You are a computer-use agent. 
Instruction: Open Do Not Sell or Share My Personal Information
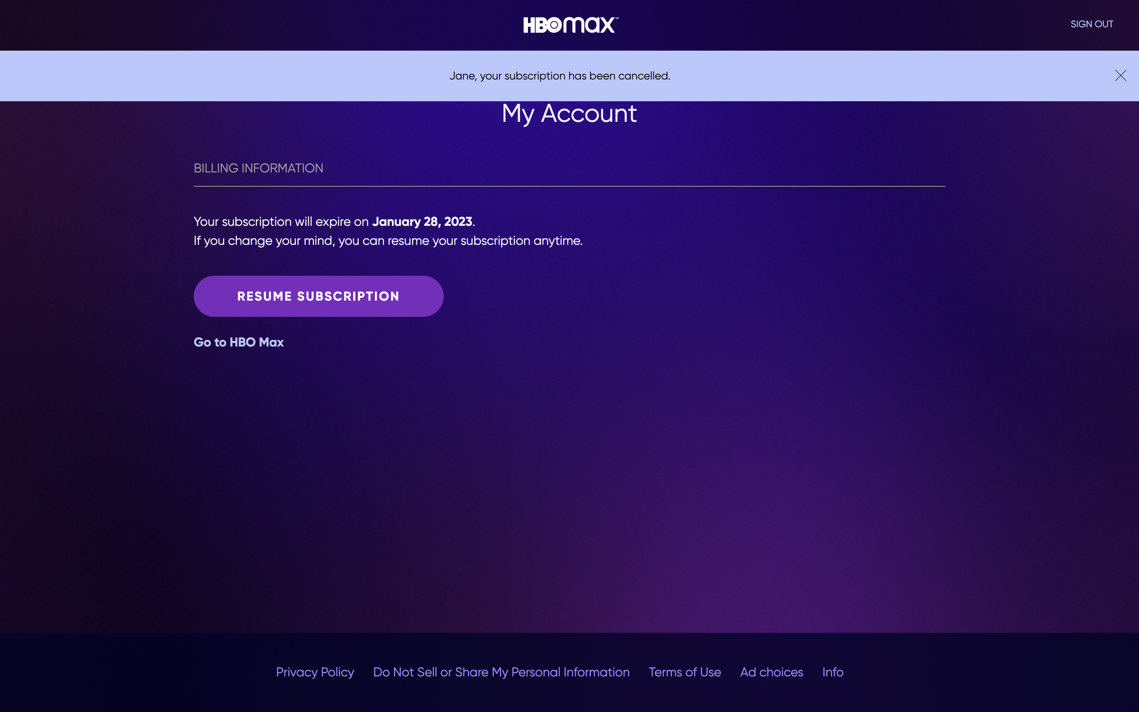click(501, 672)
